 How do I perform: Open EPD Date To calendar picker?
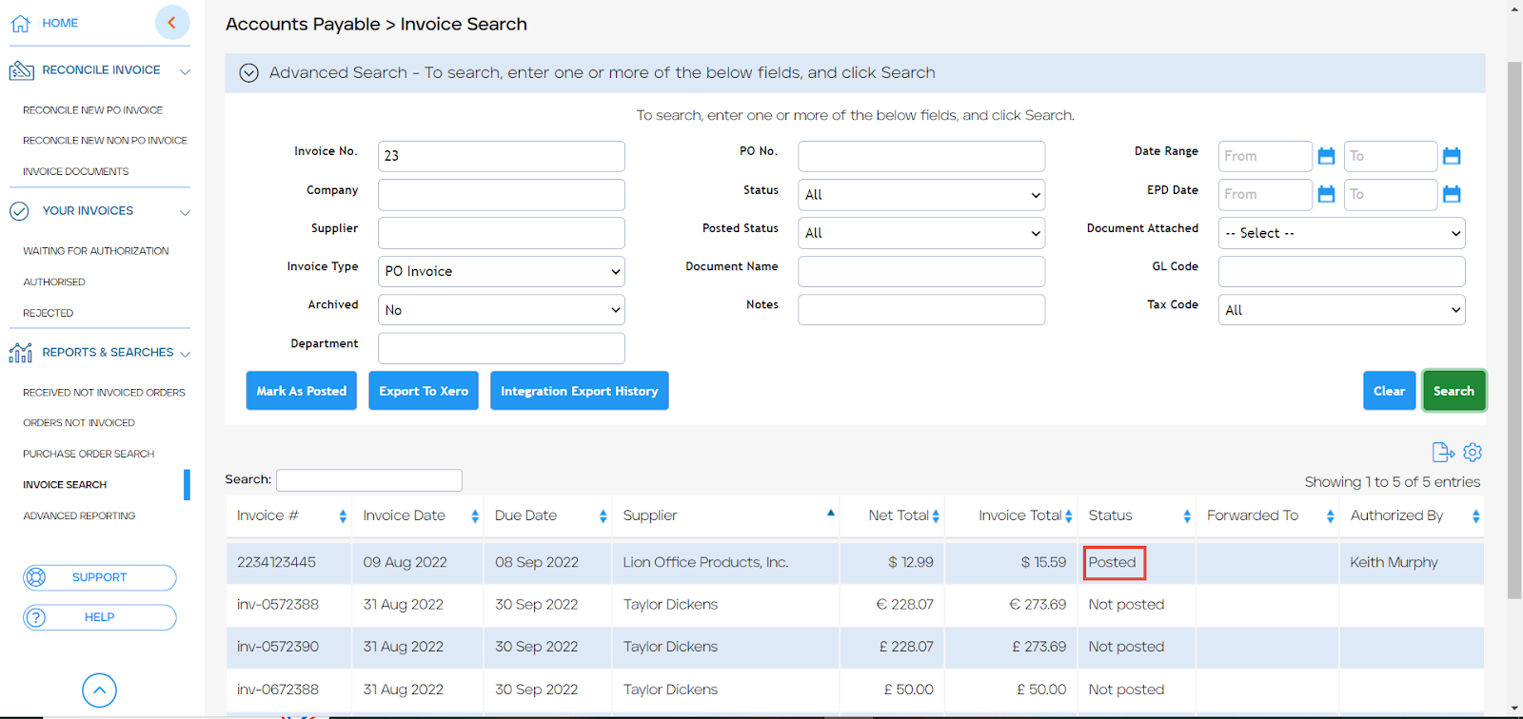coord(1452,194)
